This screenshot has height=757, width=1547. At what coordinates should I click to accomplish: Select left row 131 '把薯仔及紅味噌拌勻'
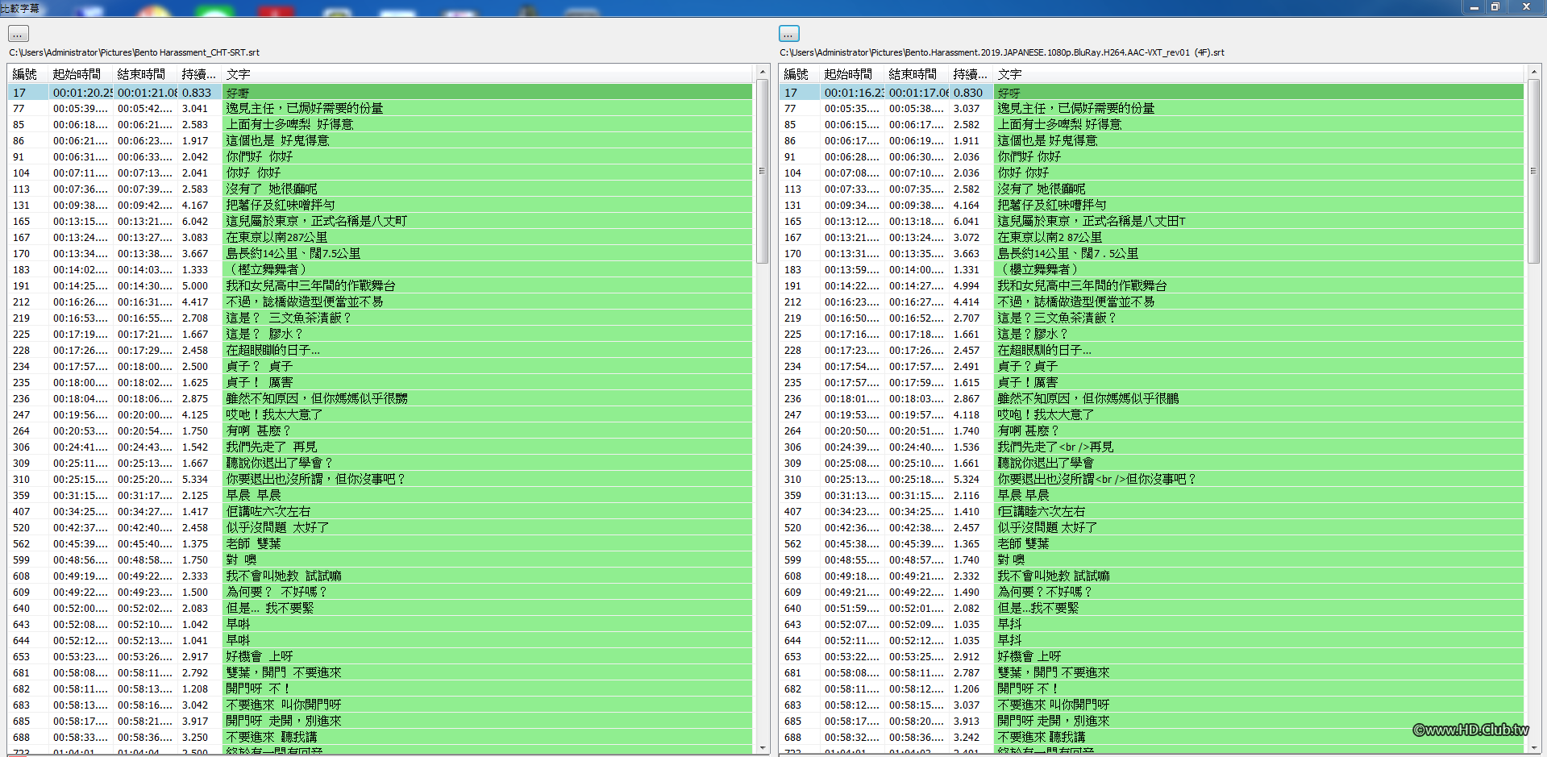[x=380, y=205]
